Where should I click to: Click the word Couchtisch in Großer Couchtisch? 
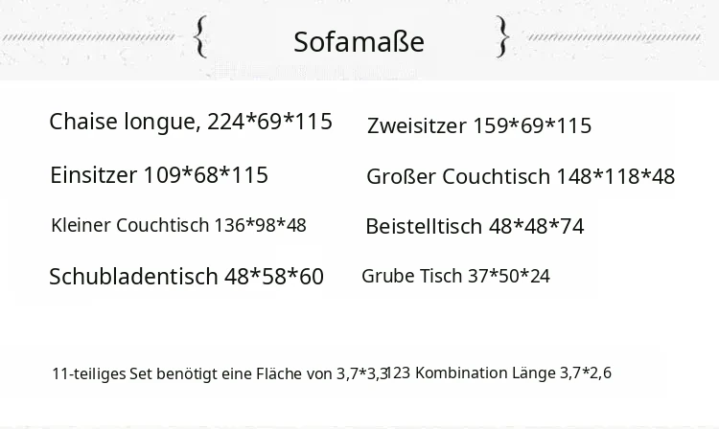pos(496,176)
